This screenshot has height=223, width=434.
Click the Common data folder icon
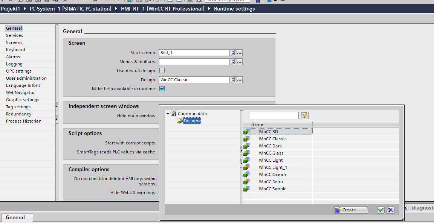(174, 113)
